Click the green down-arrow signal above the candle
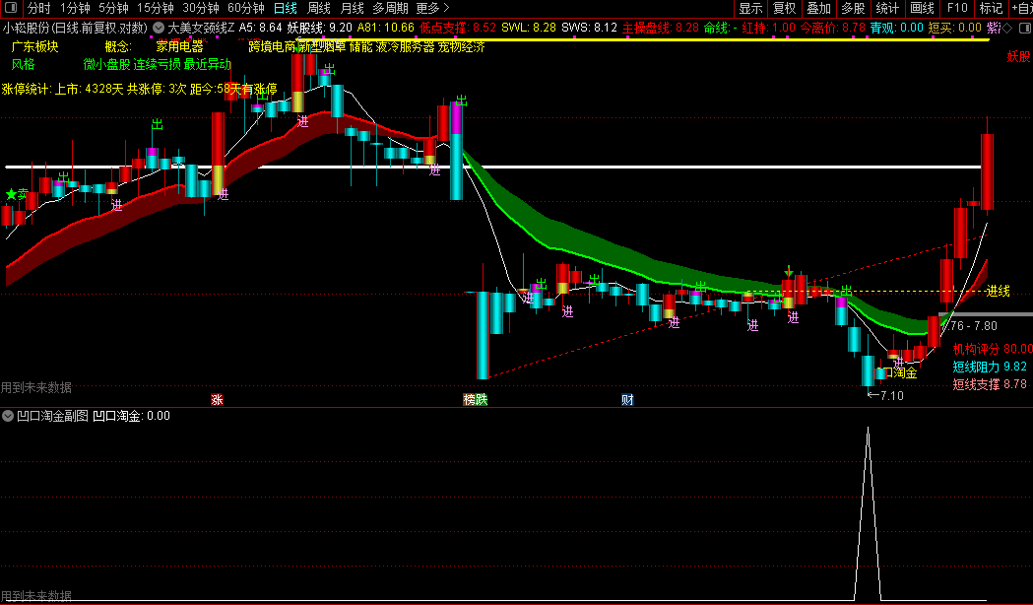Image resolution: width=1033 pixels, height=605 pixels. tap(789, 271)
